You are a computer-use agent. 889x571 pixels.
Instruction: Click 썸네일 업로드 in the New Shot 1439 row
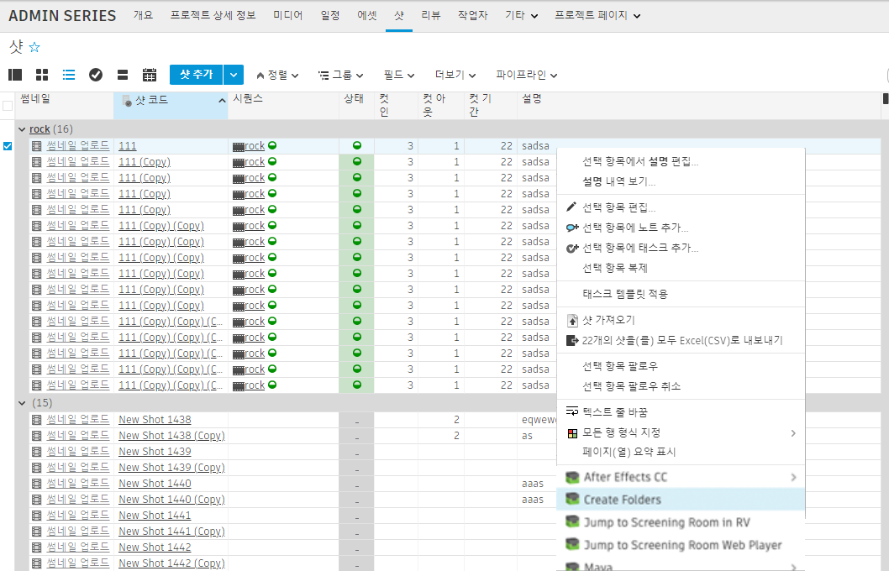coord(77,451)
